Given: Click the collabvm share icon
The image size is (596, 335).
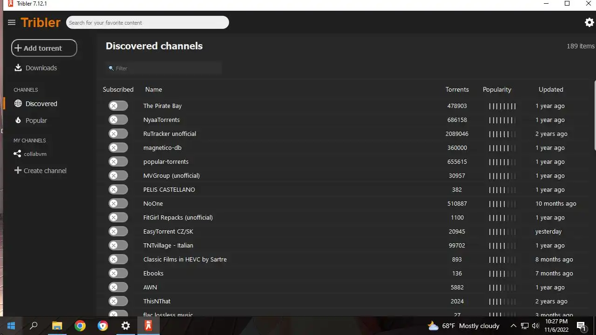Looking at the screenshot, I should point(17,154).
